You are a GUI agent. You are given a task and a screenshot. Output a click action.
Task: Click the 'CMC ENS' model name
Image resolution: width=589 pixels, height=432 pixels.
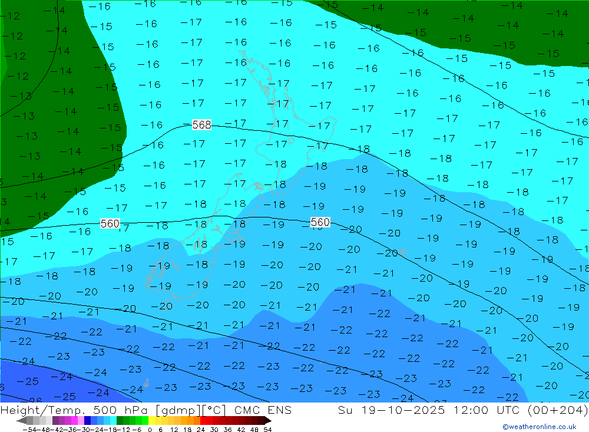(x=263, y=410)
